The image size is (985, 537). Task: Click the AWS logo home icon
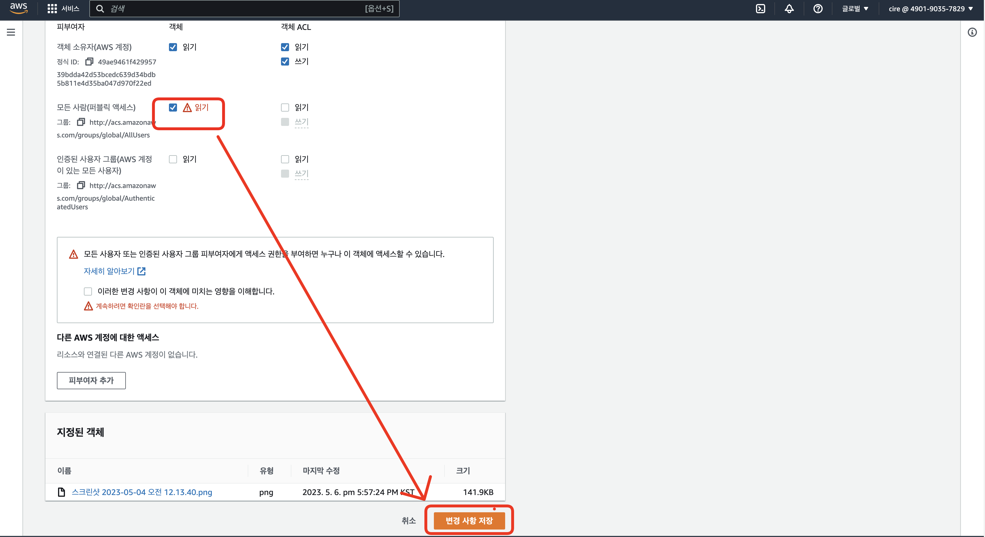pyautogui.click(x=18, y=8)
